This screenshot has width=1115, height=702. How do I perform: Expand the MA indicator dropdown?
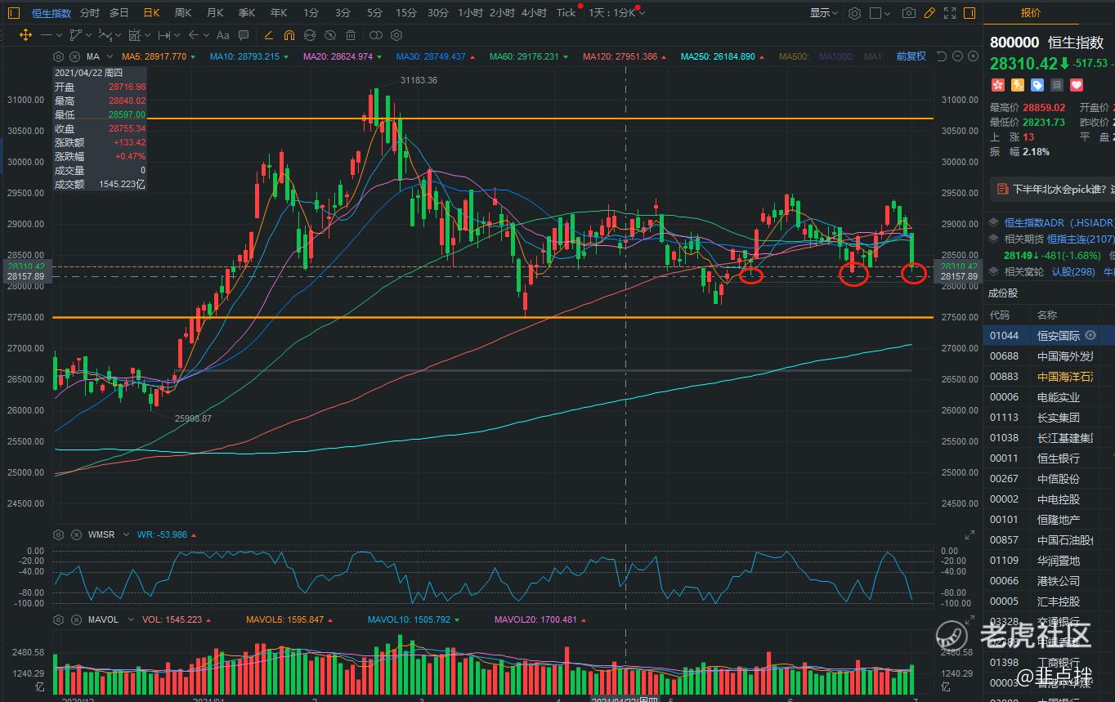[108, 56]
